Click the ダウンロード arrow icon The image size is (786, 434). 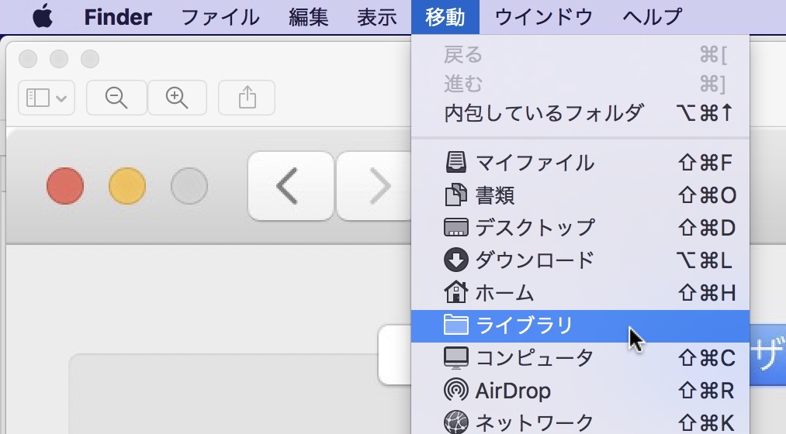pyautogui.click(x=455, y=260)
